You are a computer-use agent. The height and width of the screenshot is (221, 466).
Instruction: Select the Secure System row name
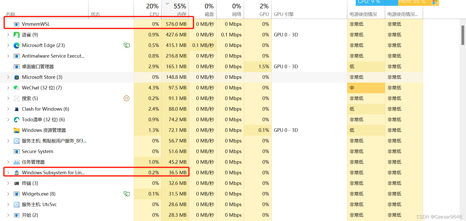tap(38, 151)
